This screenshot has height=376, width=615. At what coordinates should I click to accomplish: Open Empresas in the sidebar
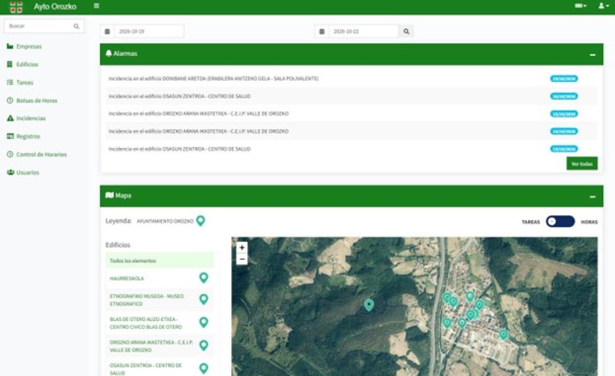coord(25,46)
